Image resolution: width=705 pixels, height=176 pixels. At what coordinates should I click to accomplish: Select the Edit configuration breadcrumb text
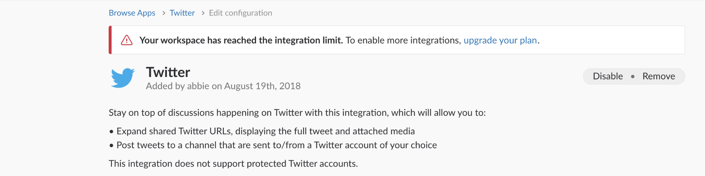click(241, 13)
